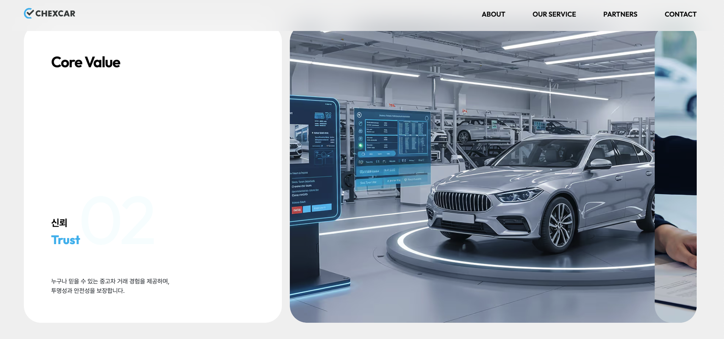Click the partially visible next slide image
Screen dimensions: 724x339
tap(676, 176)
